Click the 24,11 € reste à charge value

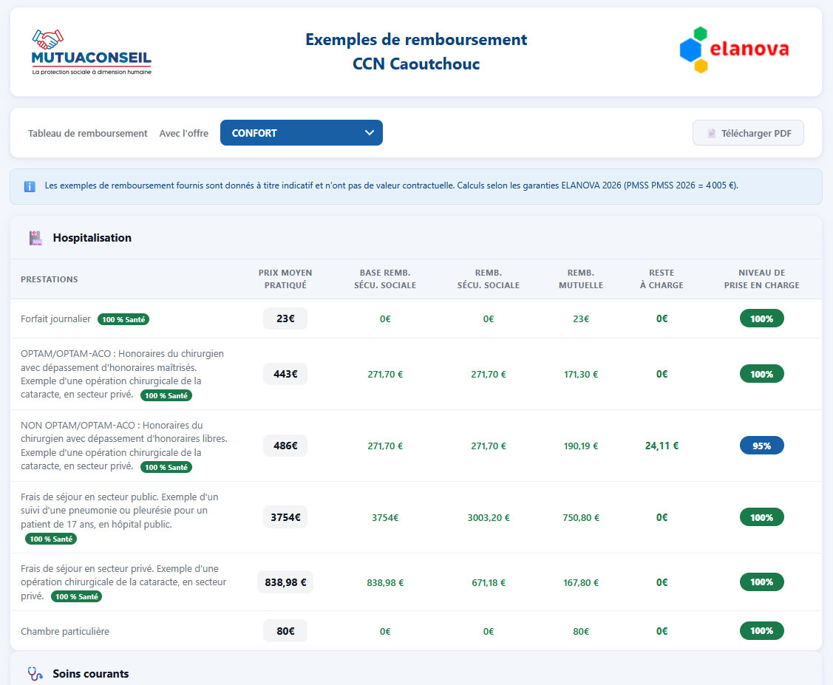coord(662,446)
